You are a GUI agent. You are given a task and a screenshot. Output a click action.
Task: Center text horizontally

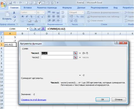[53, 16]
